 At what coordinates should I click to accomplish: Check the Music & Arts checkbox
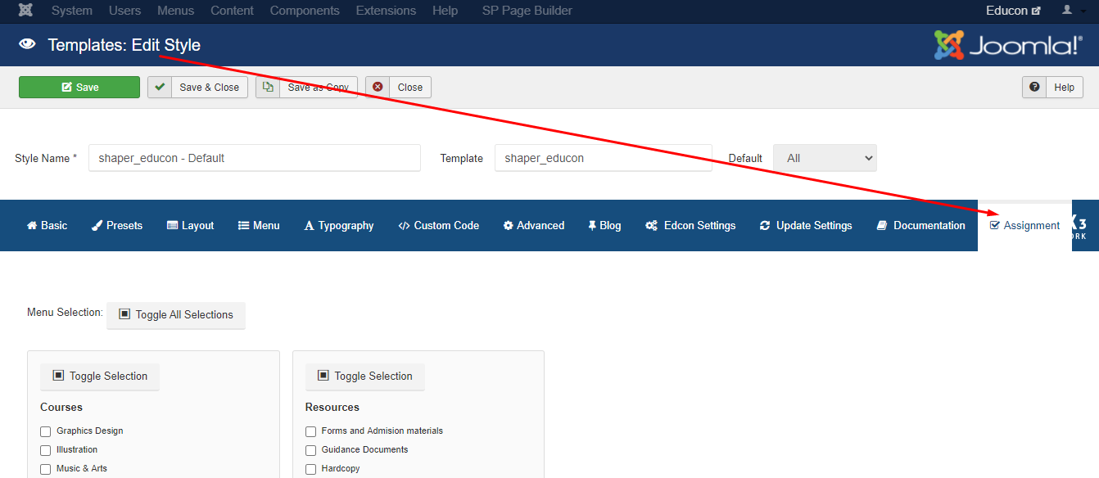tap(46, 469)
